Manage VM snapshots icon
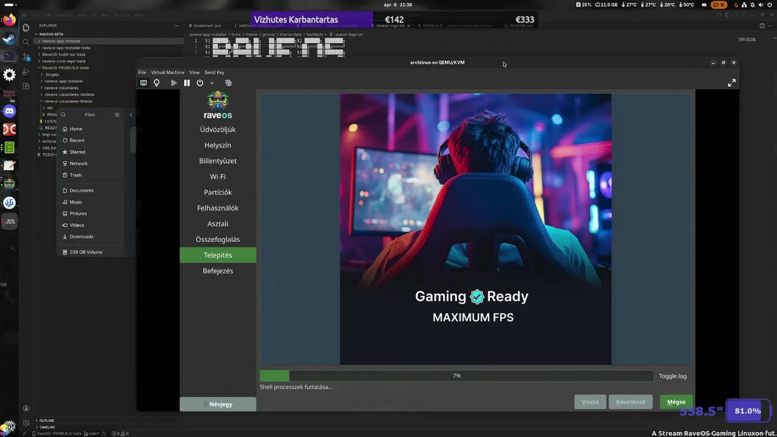Image resolution: width=777 pixels, height=437 pixels. [228, 83]
